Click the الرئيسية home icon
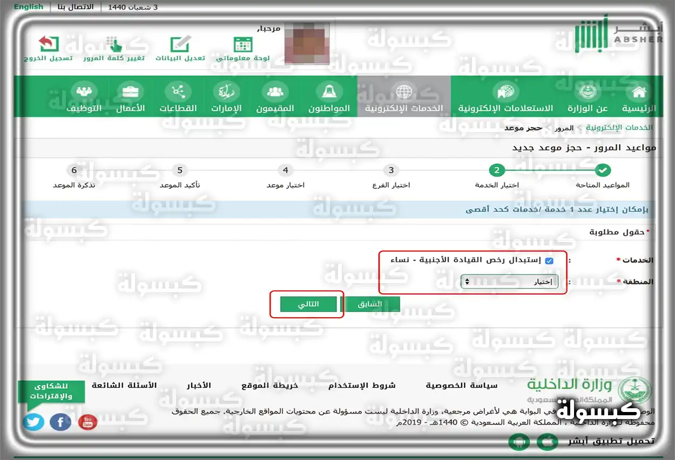 tap(638, 92)
